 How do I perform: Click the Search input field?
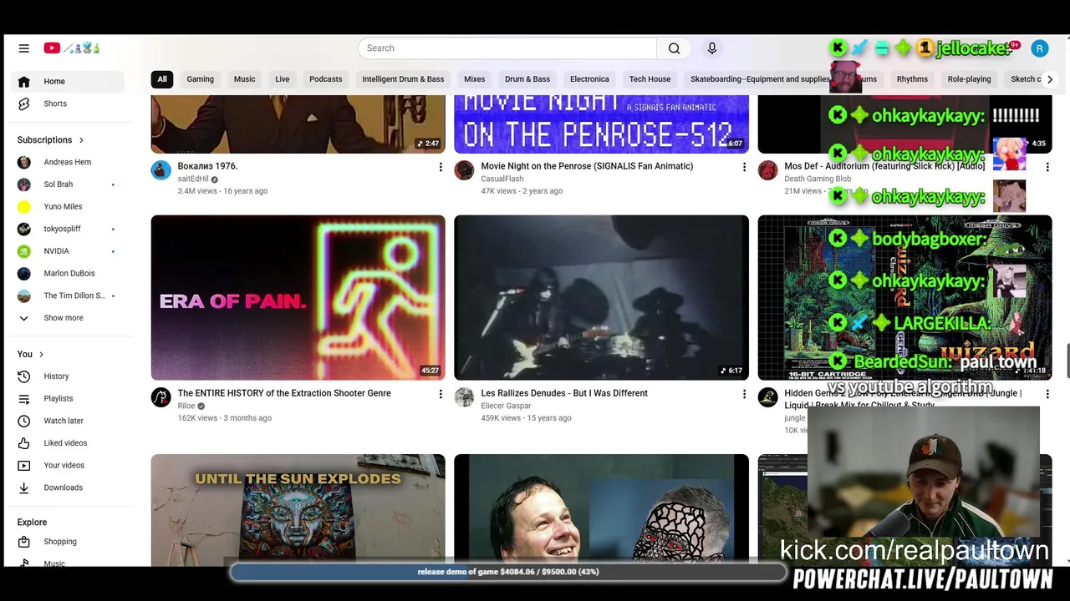tap(507, 48)
